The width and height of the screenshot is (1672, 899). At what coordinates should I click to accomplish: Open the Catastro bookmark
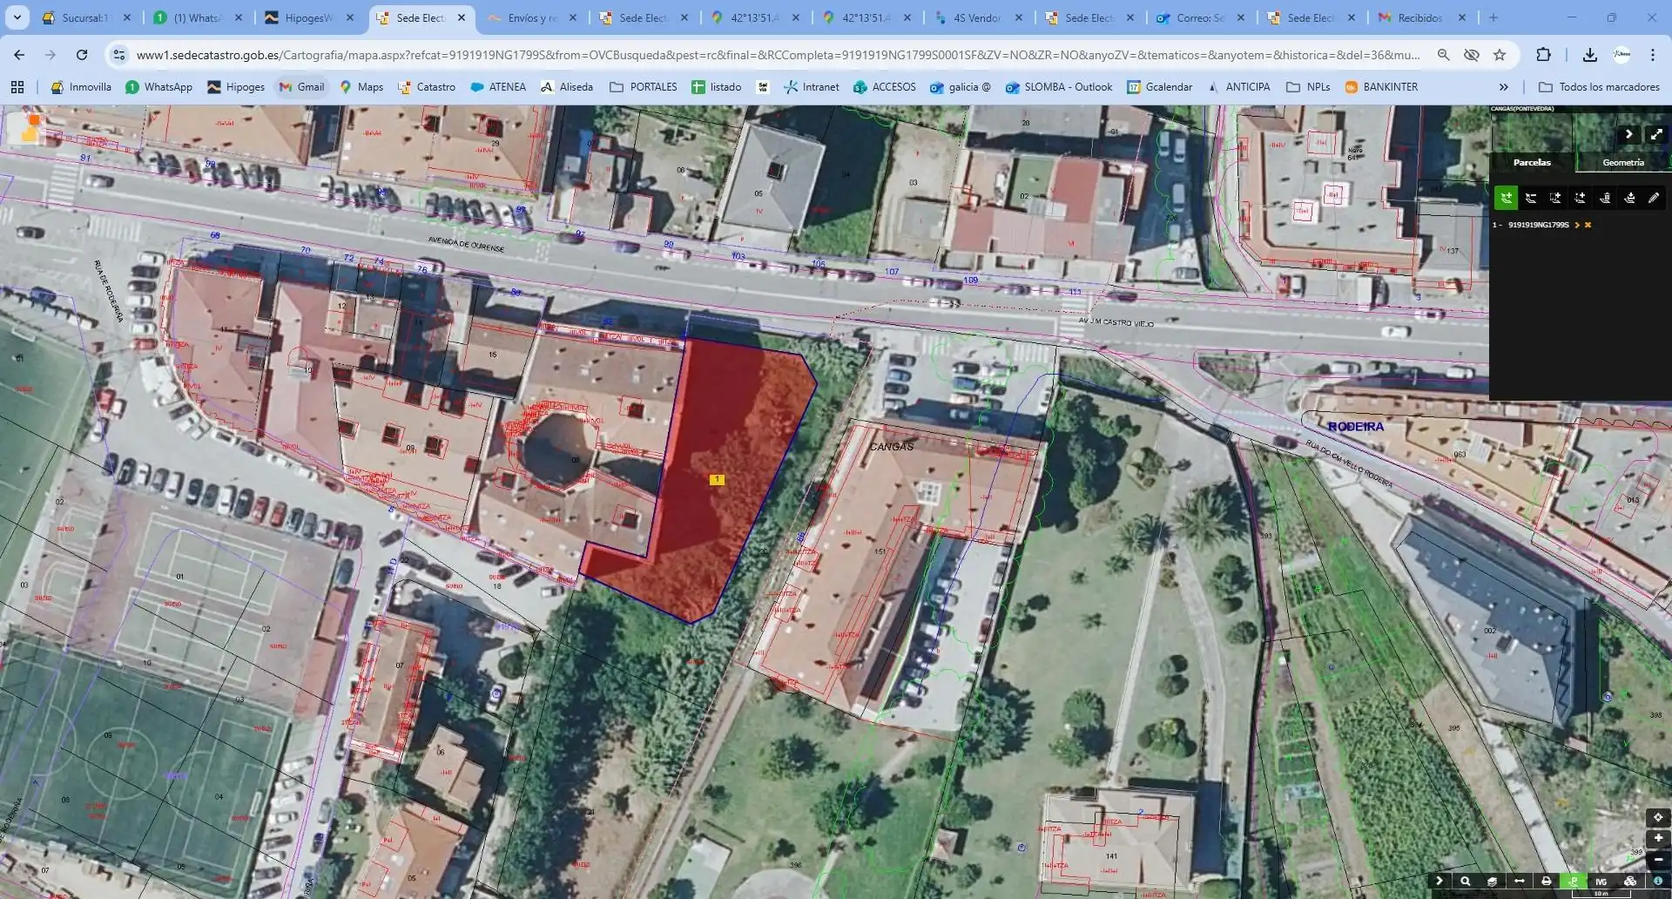click(427, 87)
